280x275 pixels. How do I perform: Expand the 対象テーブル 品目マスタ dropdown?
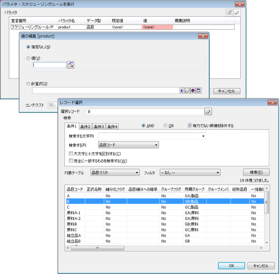(x=115, y=172)
